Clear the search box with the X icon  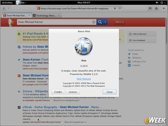click(x=94, y=22)
